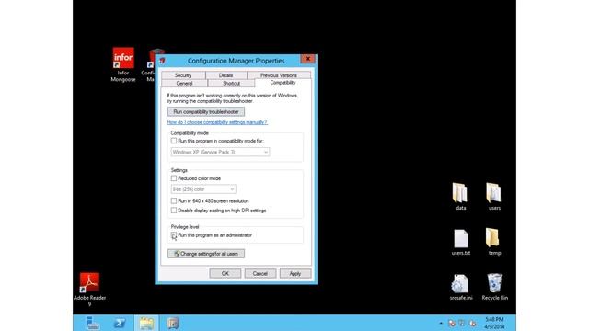Screen dimensions: 589x331
Task: Click the dialog title bar icon
Action: (x=162, y=61)
